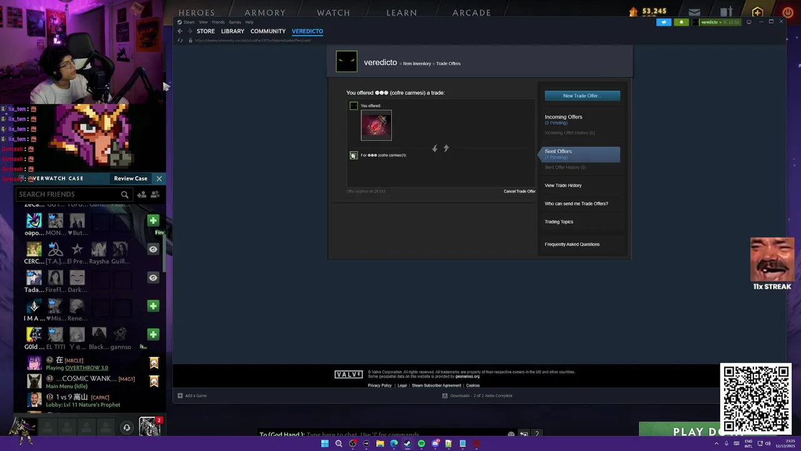Open the Legal footer link

402,386
